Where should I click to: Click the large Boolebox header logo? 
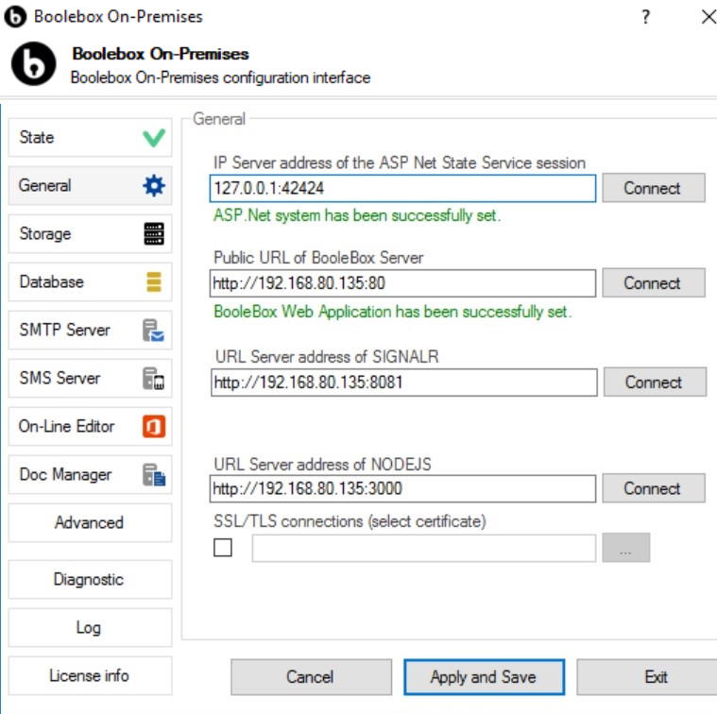click(x=33, y=64)
